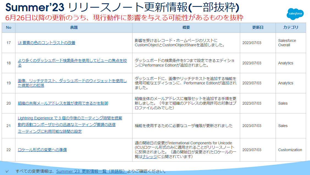Click the 'Sales' category in row 21
Image resolution: width=310 pixels, height=175 pixels.
click(283, 126)
